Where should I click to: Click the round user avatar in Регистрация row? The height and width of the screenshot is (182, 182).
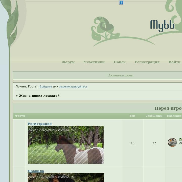172,142
